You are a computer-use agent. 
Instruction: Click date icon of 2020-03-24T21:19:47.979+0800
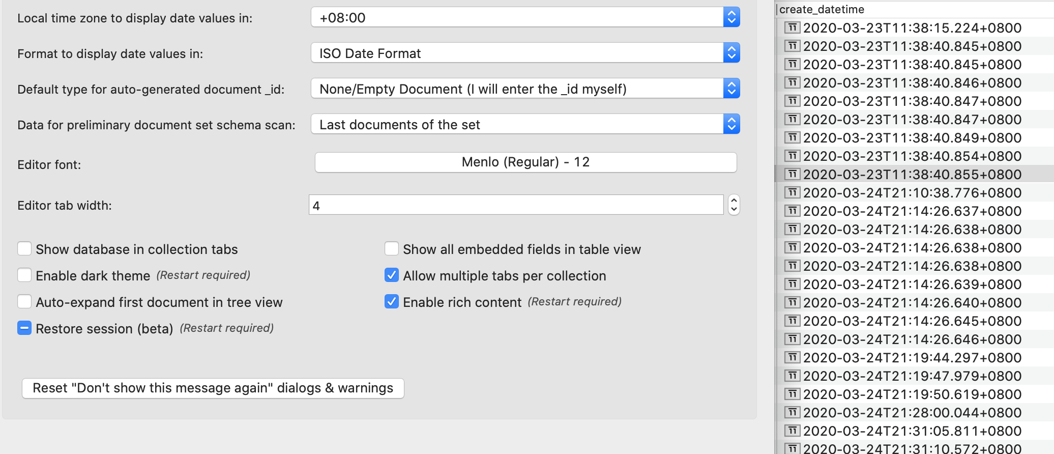pos(793,376)
